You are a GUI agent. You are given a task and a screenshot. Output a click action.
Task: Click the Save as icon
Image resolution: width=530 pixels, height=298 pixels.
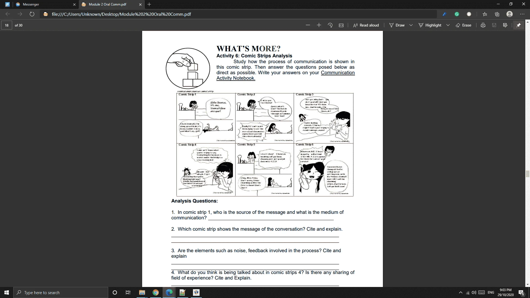pyautogui.click(x=505, y=25)
